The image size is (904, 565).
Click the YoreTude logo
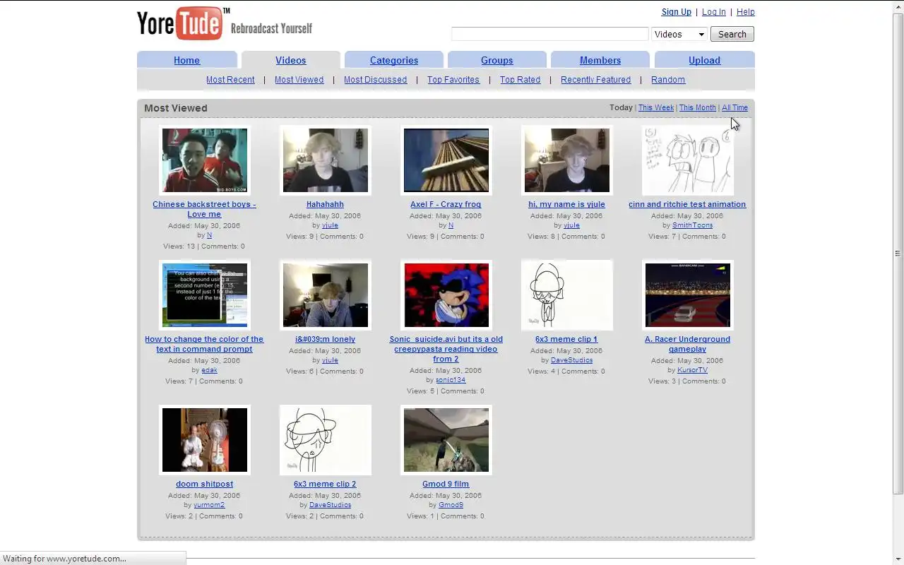coord(184,23)
